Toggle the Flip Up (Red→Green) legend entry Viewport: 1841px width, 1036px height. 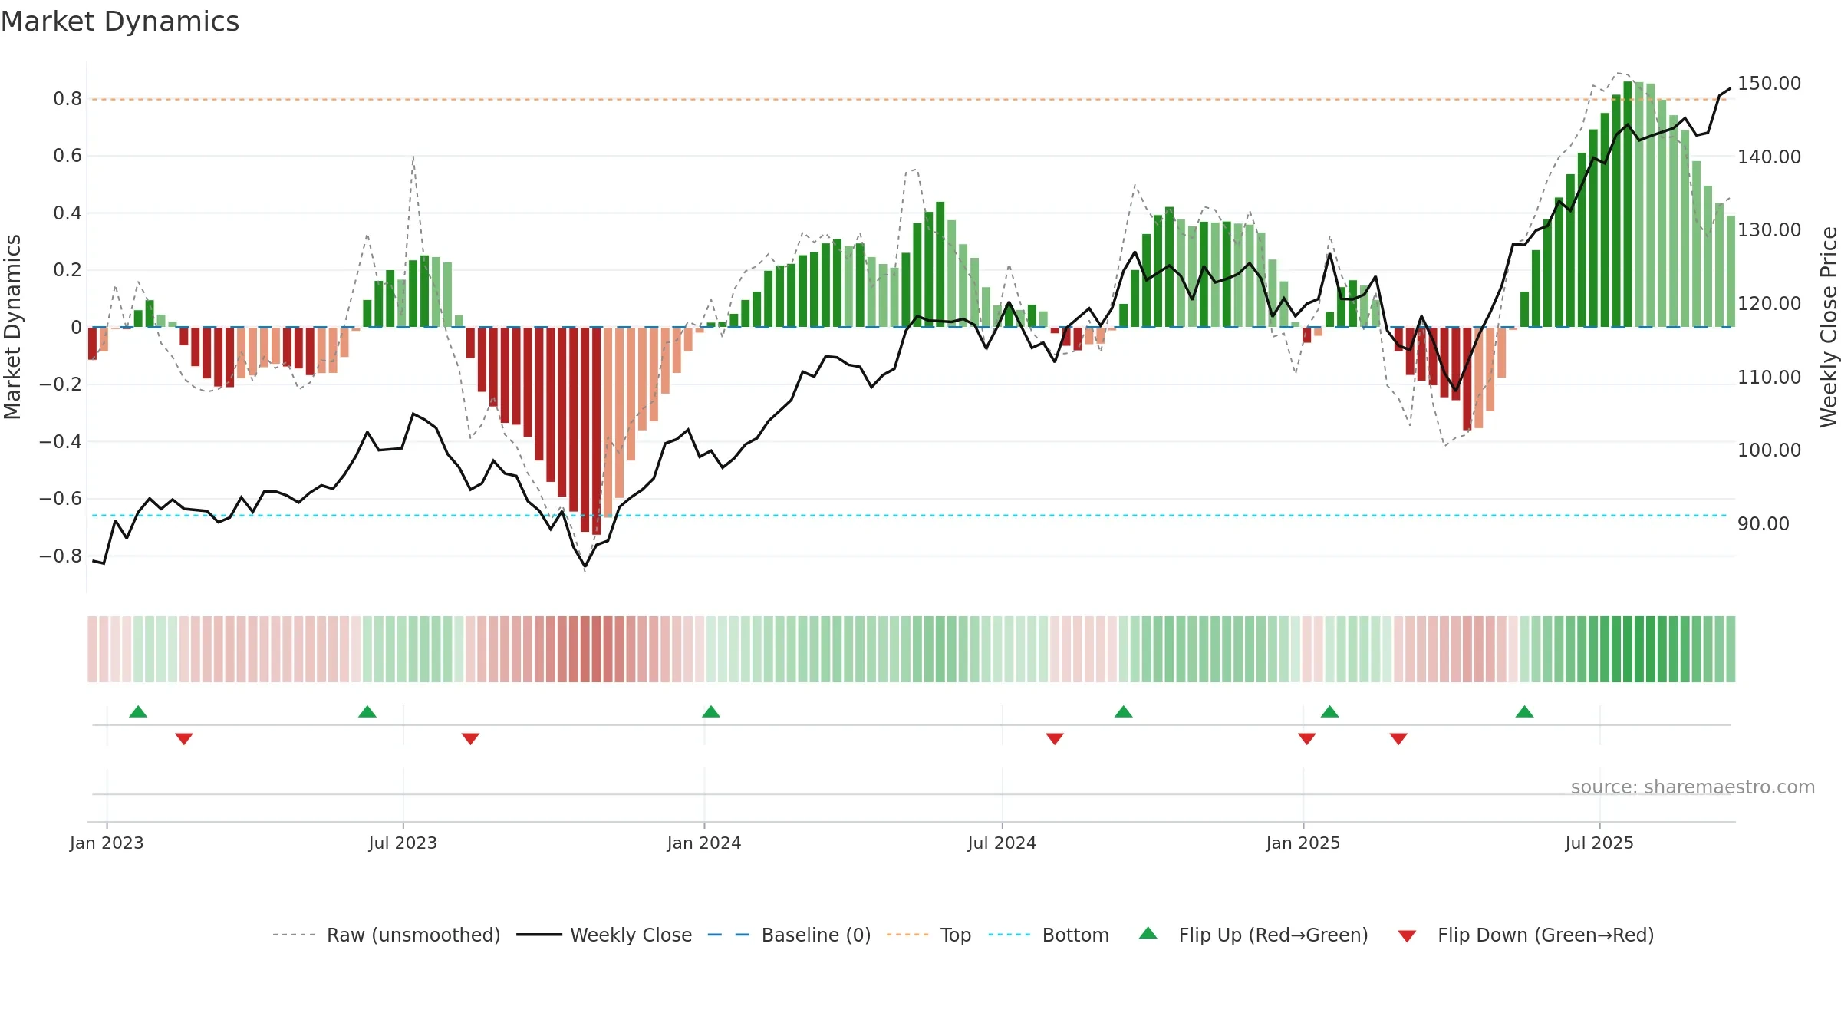pos(1254,935)
